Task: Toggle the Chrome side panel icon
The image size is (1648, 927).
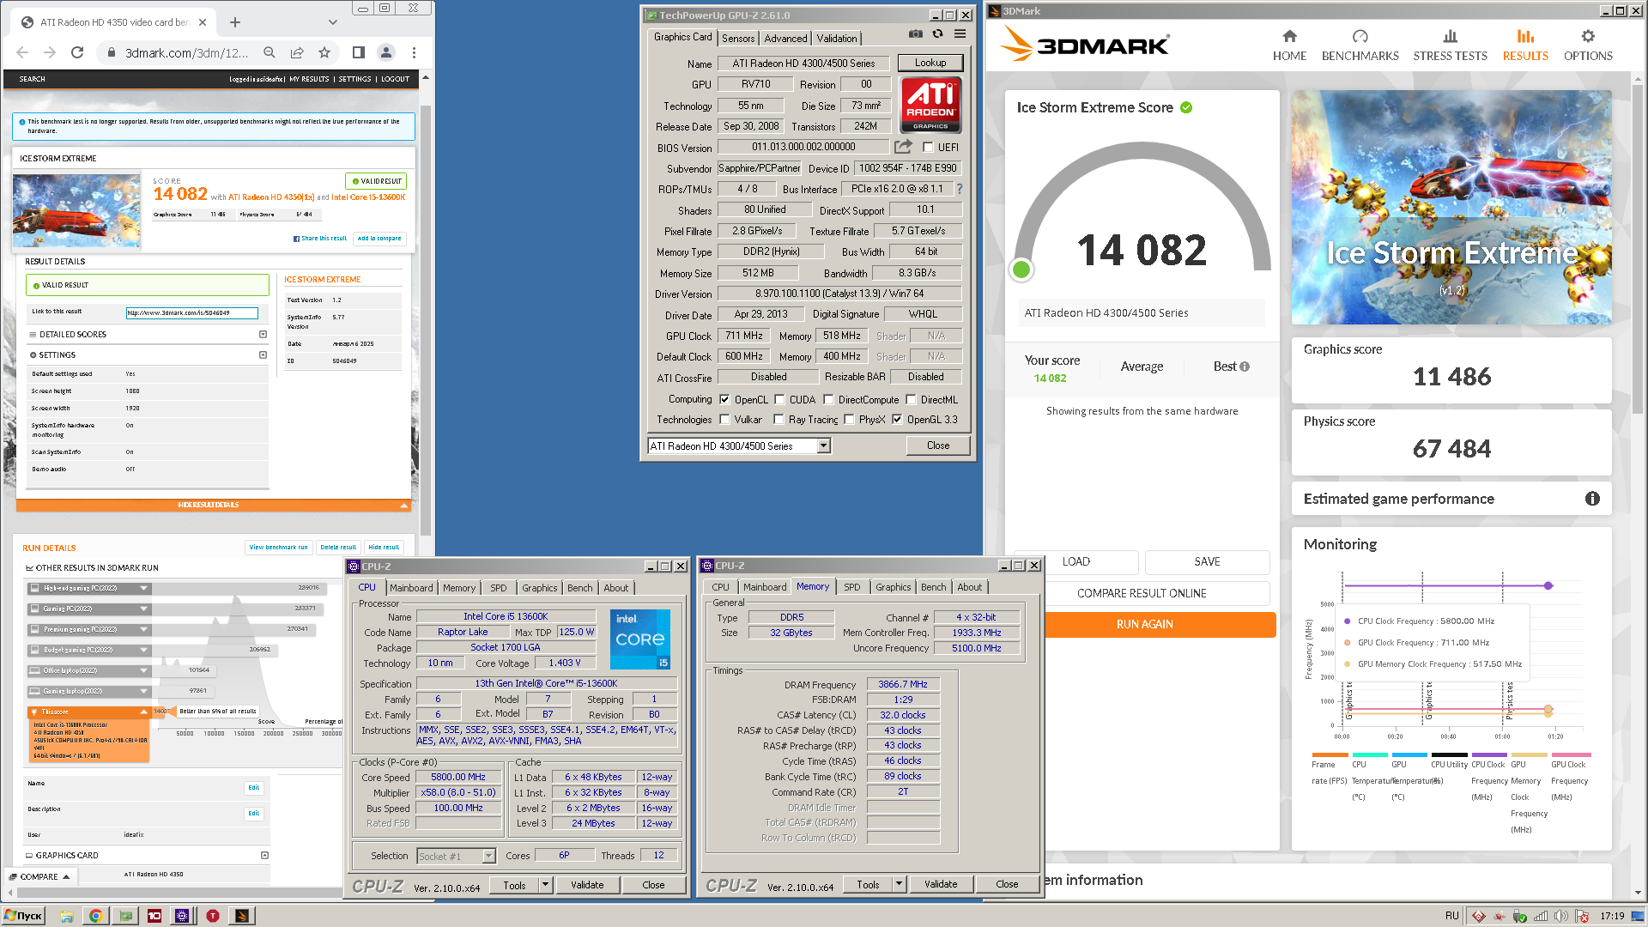Action: coord(359,52)
